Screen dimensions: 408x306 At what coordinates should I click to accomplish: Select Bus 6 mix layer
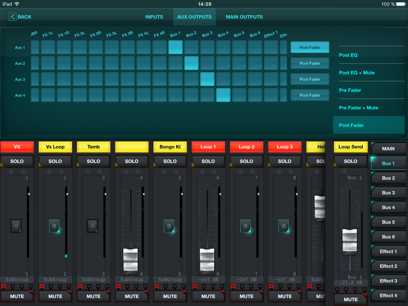point(388,237)
